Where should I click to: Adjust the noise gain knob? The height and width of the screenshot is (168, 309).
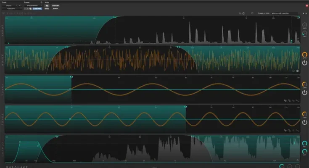[305, 55]
